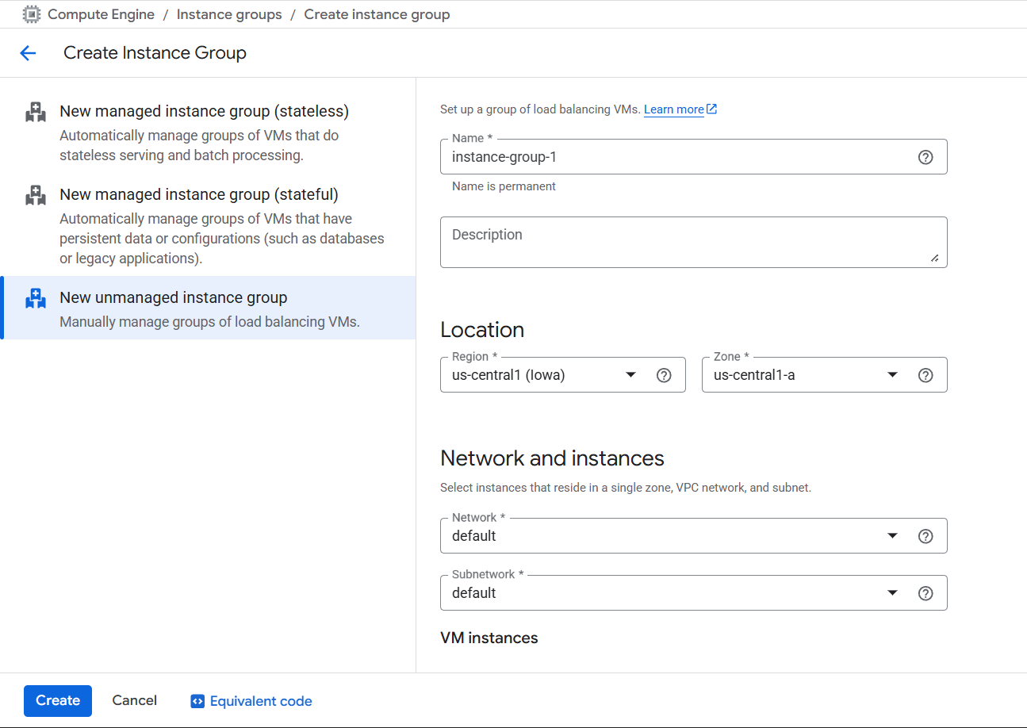Click the unmanaged instance group icon
The width and height of the screenshot is (1027, 728).
(36, 299)
